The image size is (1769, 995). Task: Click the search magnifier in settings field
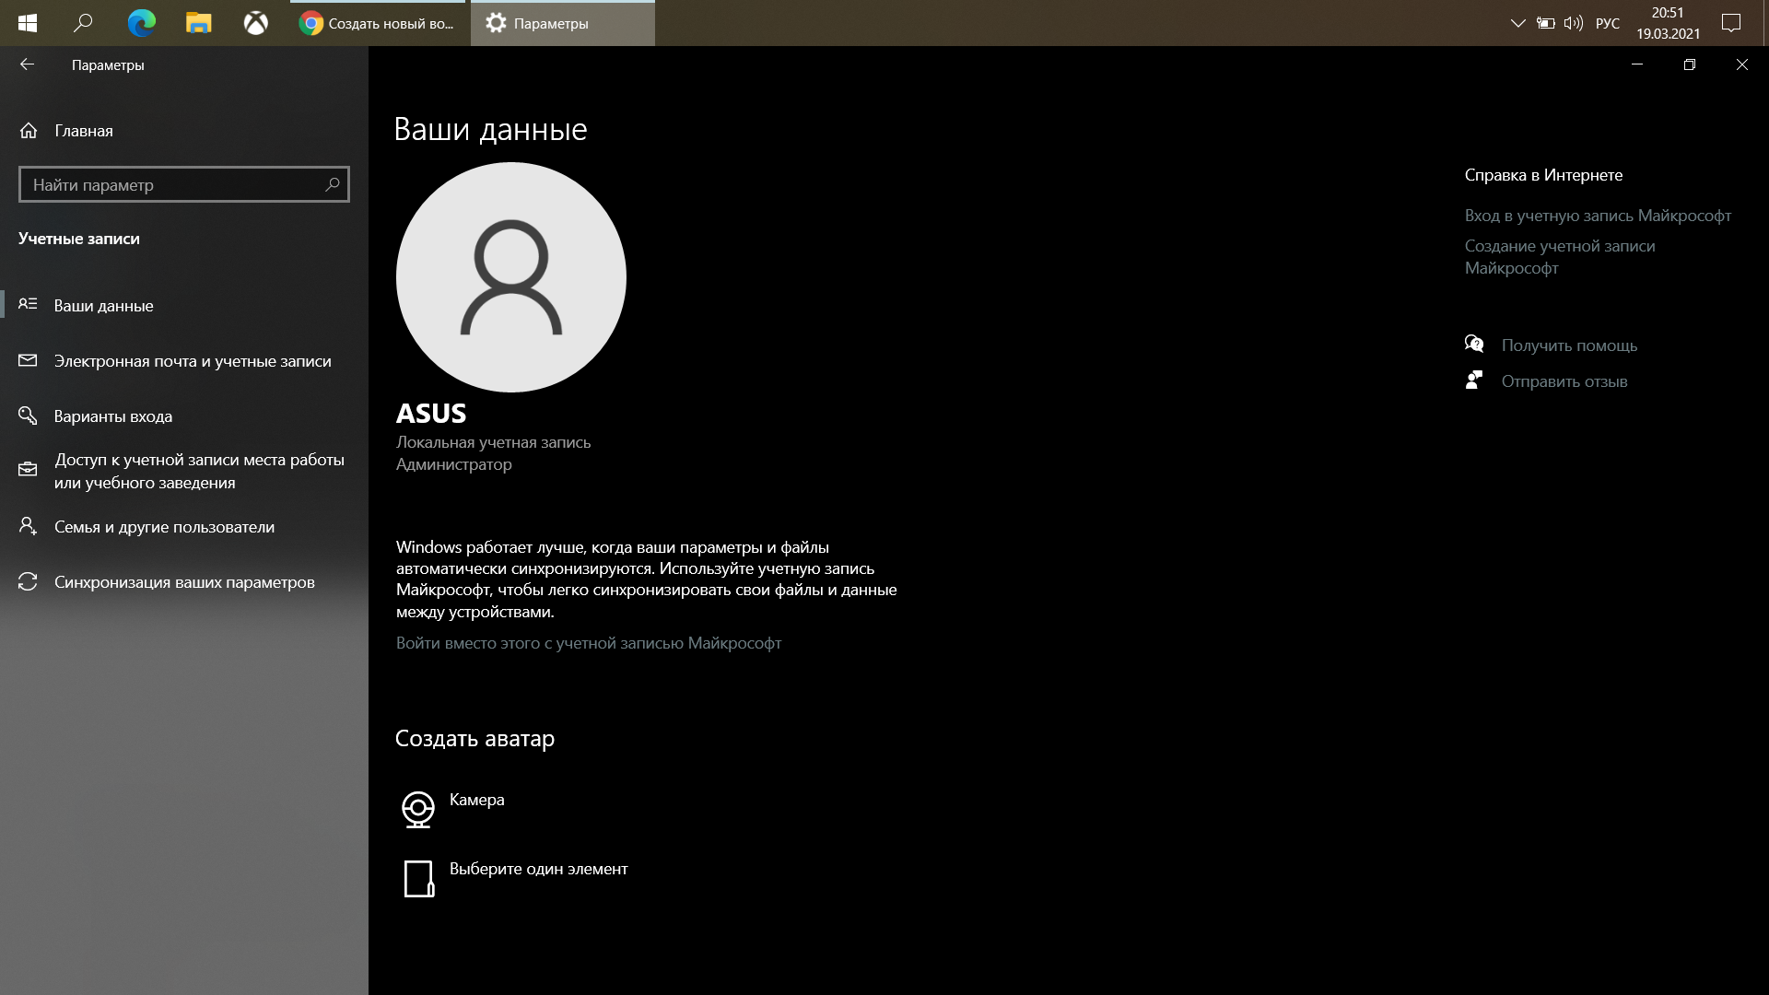click(333, 185)
